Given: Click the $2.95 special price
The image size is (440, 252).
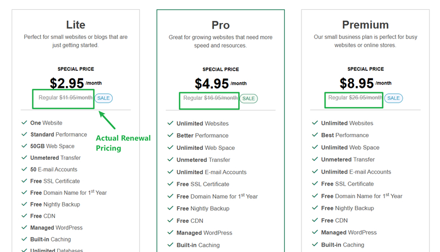Looking at the screenshot, I should pyautogui.click(x=67, y=83).
